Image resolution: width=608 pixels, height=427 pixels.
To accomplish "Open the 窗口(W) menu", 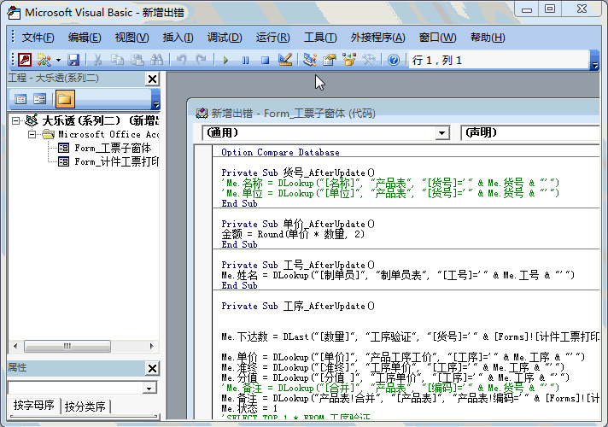I will (x=437, y=38).
